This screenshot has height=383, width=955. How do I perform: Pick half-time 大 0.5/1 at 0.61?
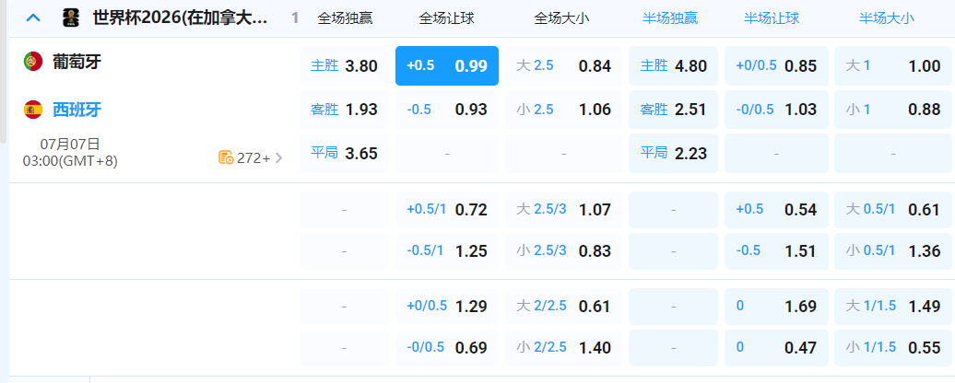click(x=892, y=210)
